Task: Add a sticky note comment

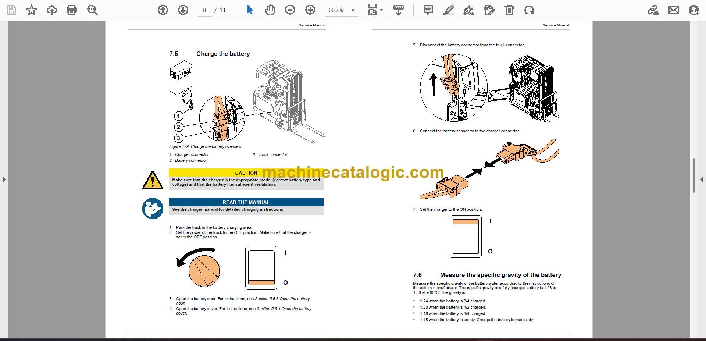Action: coord(428,10)
